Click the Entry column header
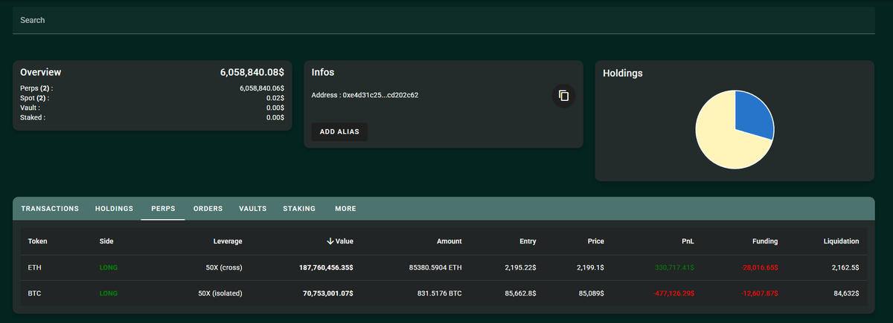The image size is (893, 323). 528,241
